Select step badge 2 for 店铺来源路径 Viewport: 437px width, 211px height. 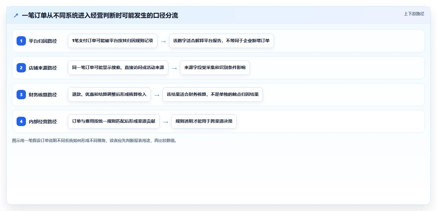click(21, 68)
